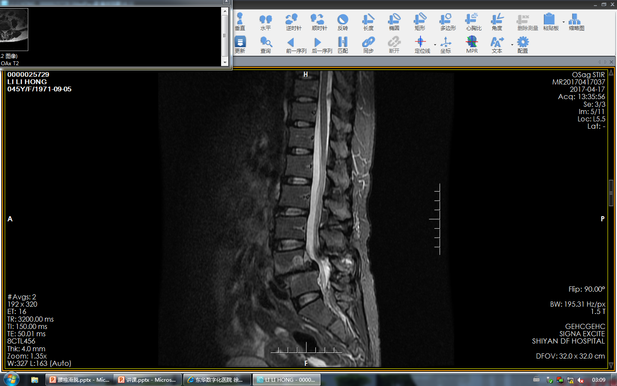Open the 定位线 dropdown arrow
The image size is (617, 386).
(x=435, y=45)
